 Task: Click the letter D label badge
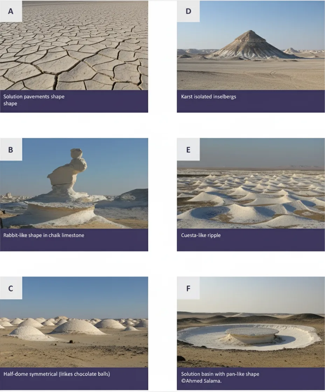click(188, 11)
